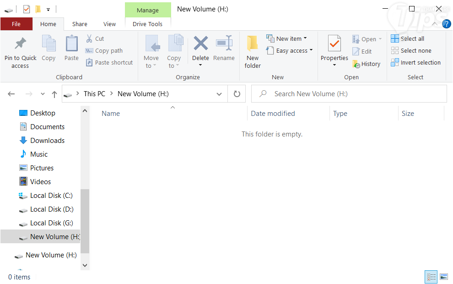Go up one folder level

[54, 94]
